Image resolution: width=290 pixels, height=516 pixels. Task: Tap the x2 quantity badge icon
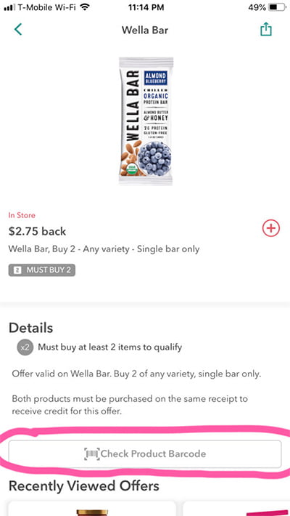(x=25, y=347)
